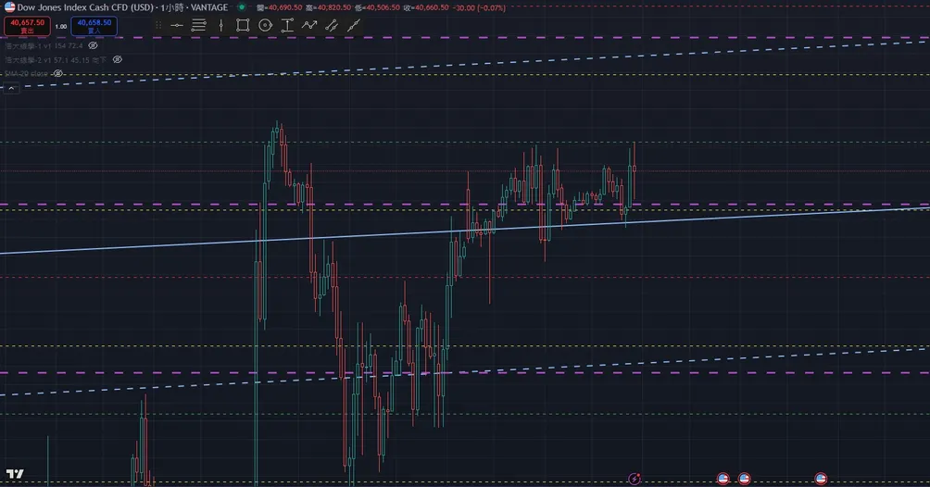
Task: Click the US flag symbol icon
Action: click(9, 7)
